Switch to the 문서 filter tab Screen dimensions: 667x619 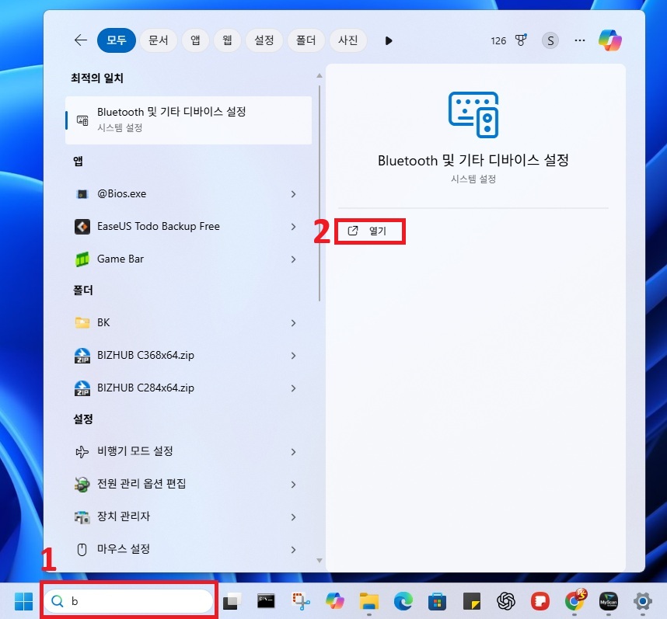click(x=159, y=40)
